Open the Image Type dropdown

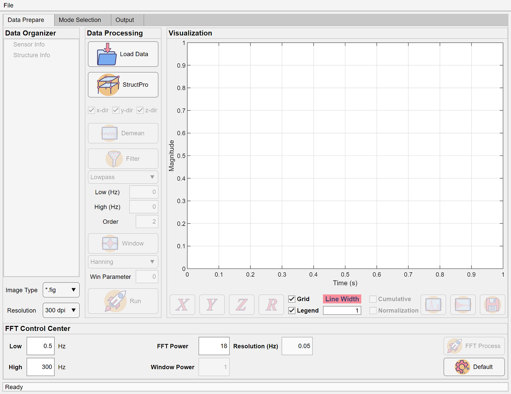point(61,290)
